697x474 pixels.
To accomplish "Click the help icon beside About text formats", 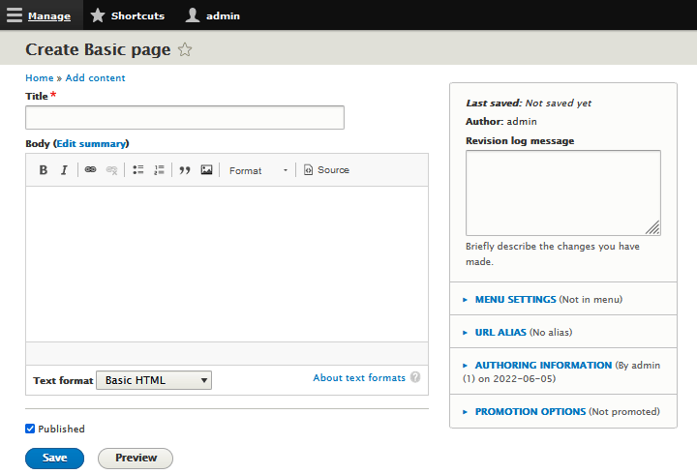I will [415, 377].
